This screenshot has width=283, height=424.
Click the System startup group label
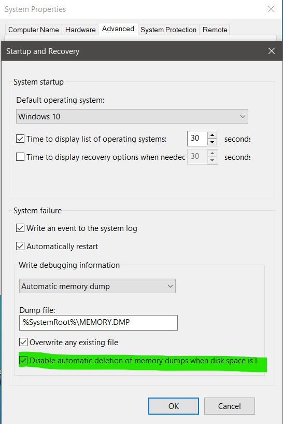(x=39, y=82)
